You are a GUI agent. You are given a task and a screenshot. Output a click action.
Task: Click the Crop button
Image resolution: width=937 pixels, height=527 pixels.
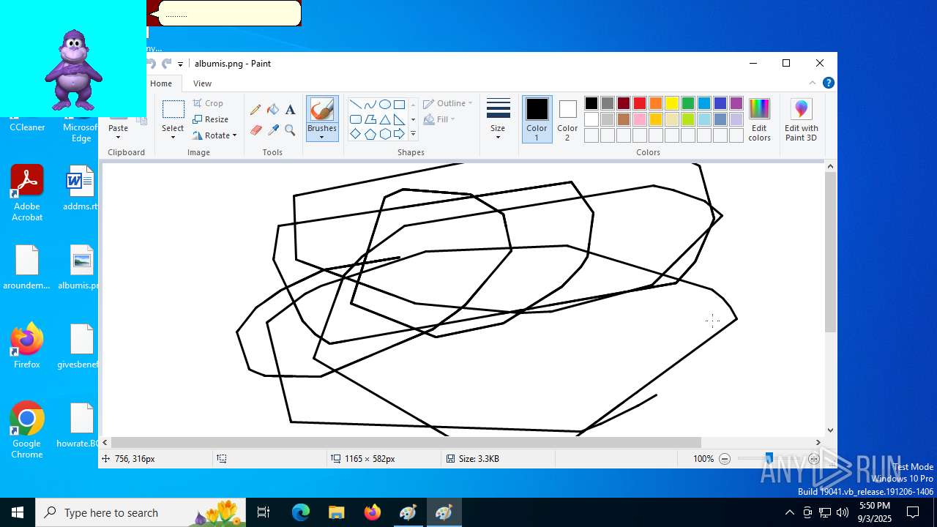208,103
